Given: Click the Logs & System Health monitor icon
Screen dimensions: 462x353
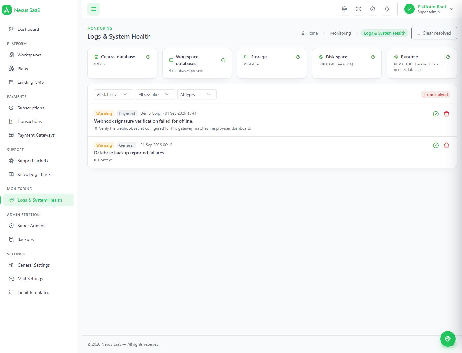Looking at the screenshot, I should pyautogui.click(x=11, y=200).
